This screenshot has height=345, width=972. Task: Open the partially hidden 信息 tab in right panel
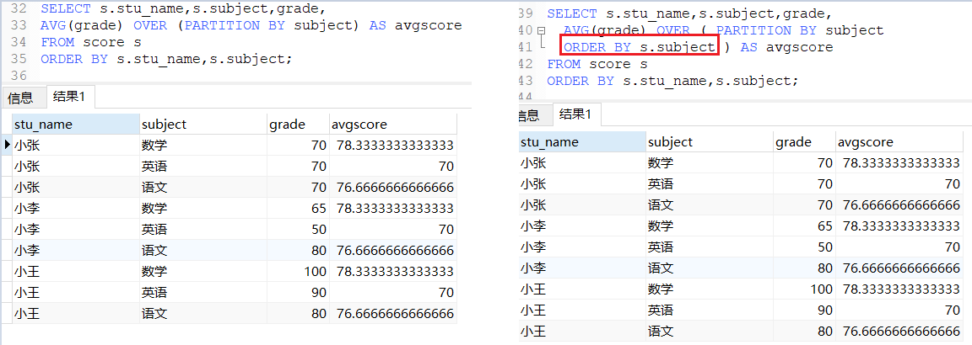click(x=527, y=115)
